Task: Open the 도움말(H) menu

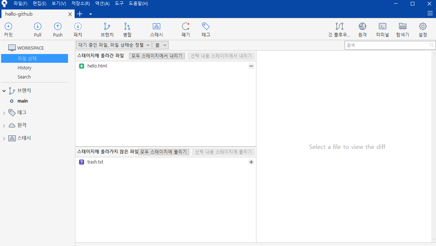Action: tap(138, 4)
